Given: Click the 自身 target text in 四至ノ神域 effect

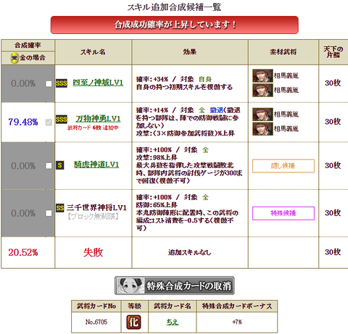Looking at the screenshot, I should 205,79.
